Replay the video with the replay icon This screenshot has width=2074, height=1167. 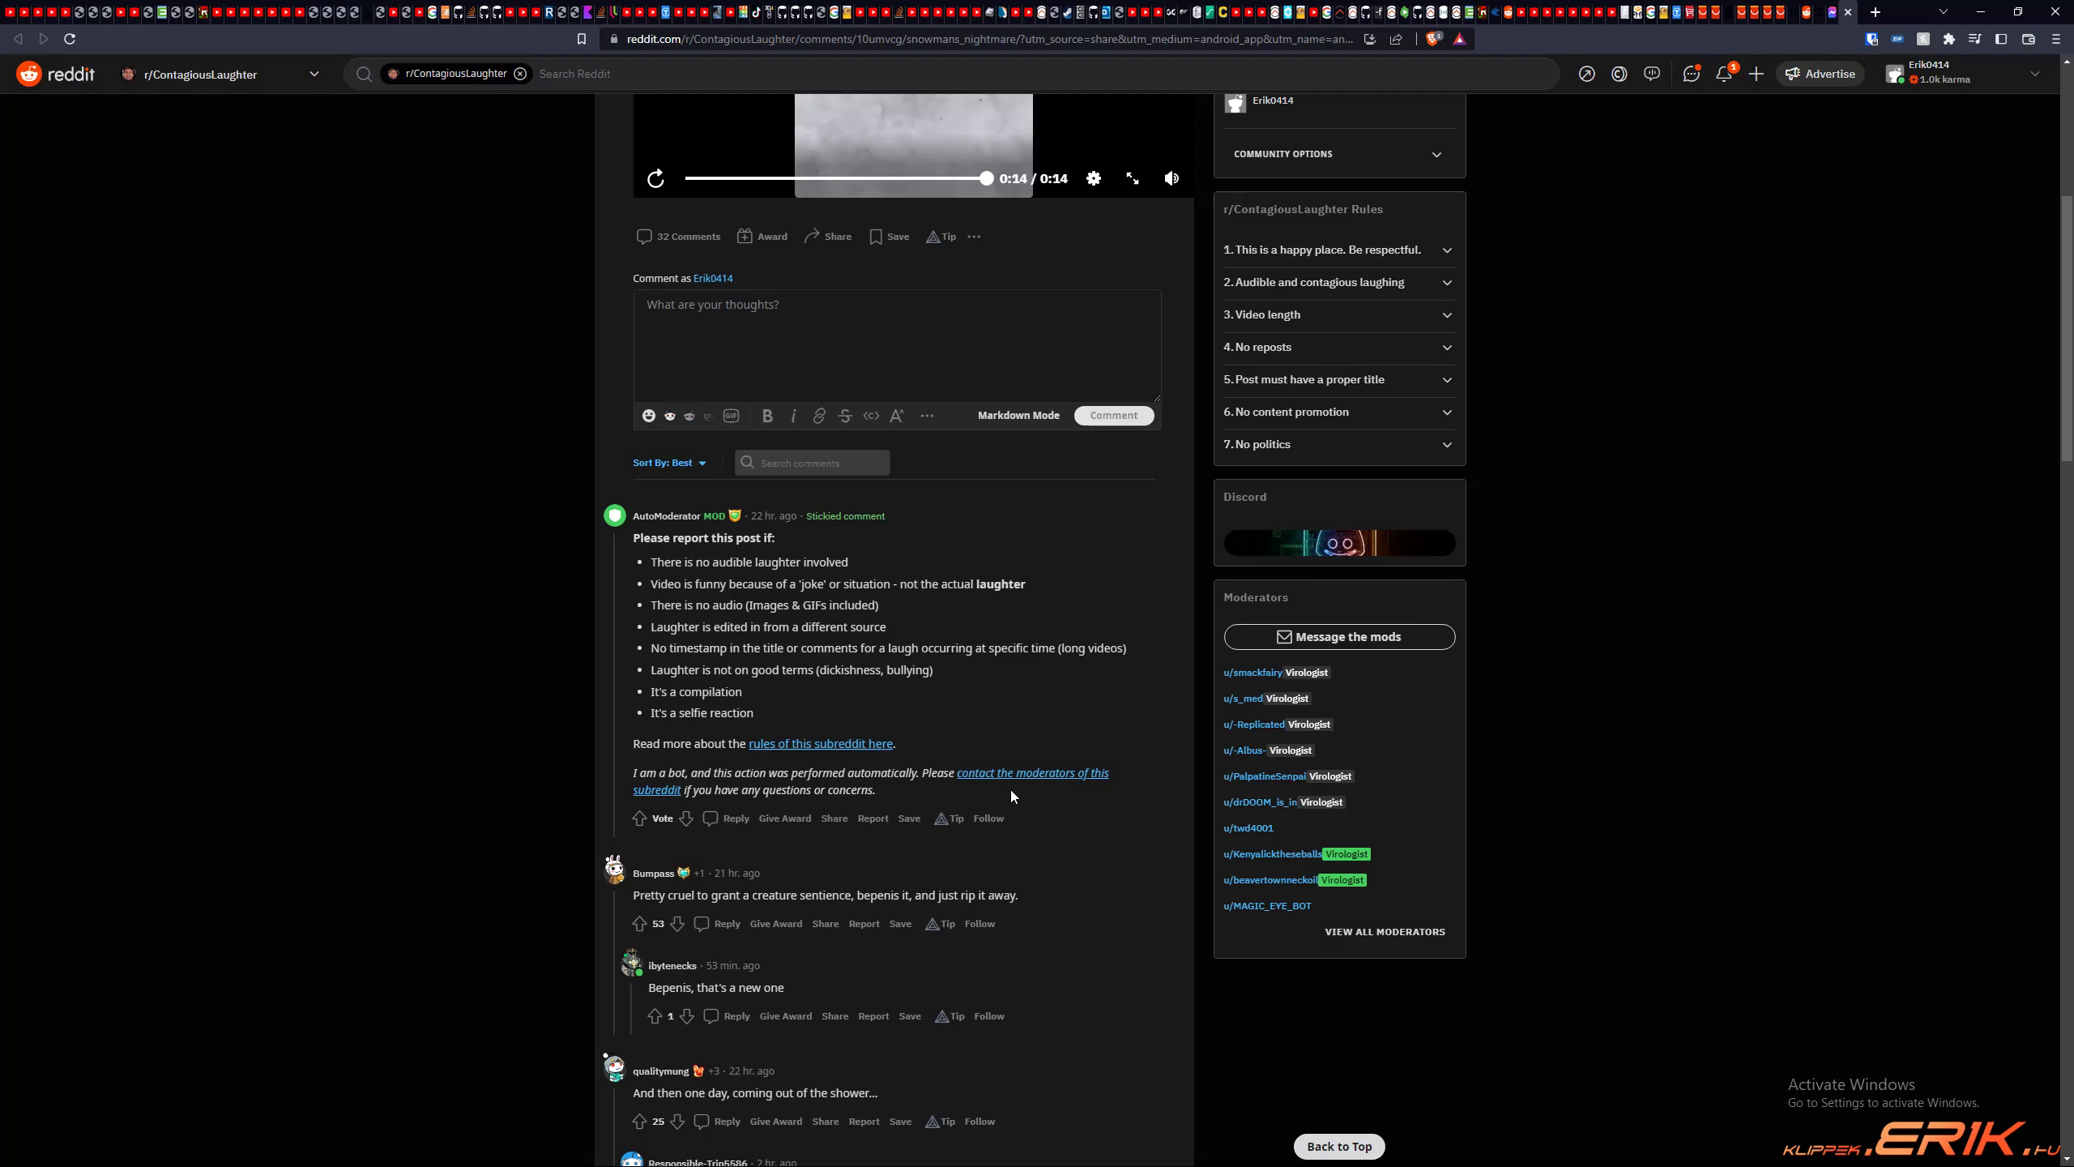point(655,178)
